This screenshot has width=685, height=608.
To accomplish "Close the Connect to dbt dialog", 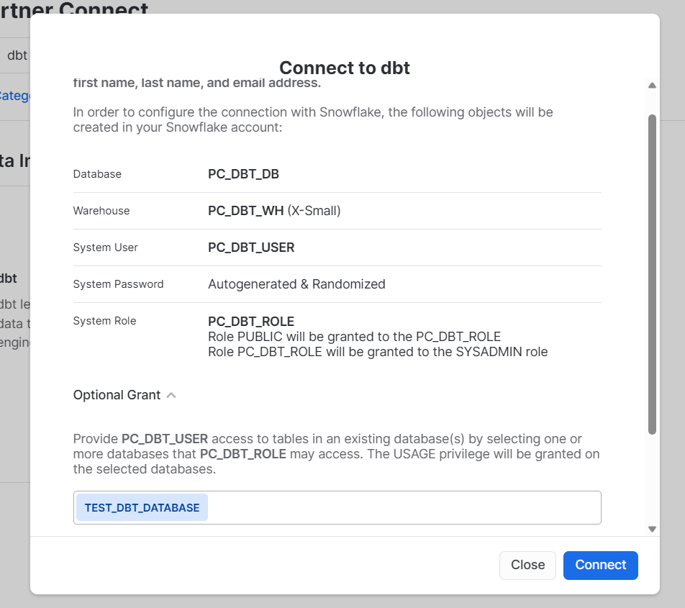I will click(x=527, y=566).
